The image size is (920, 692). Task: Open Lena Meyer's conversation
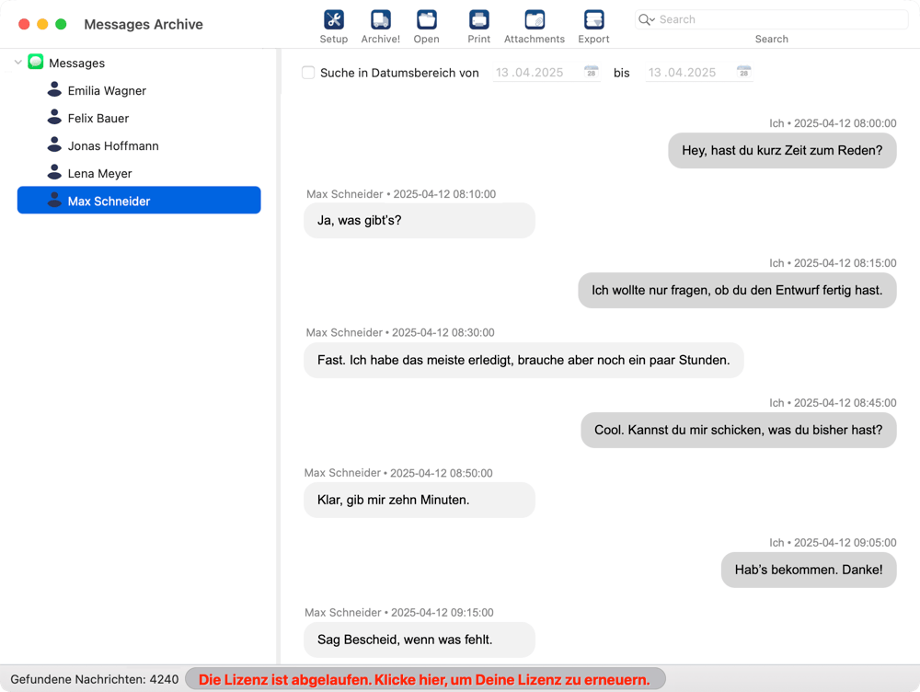(x=99, y=173)
